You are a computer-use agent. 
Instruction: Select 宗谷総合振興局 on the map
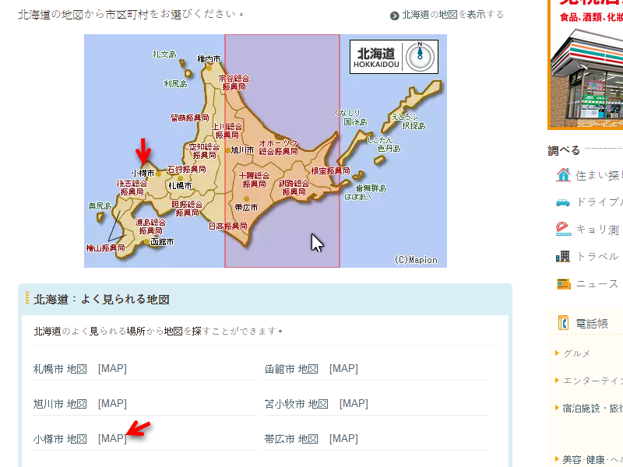tap(234, 83)
